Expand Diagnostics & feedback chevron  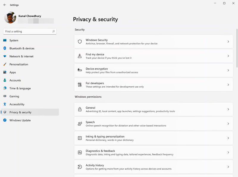coord(228,153)
